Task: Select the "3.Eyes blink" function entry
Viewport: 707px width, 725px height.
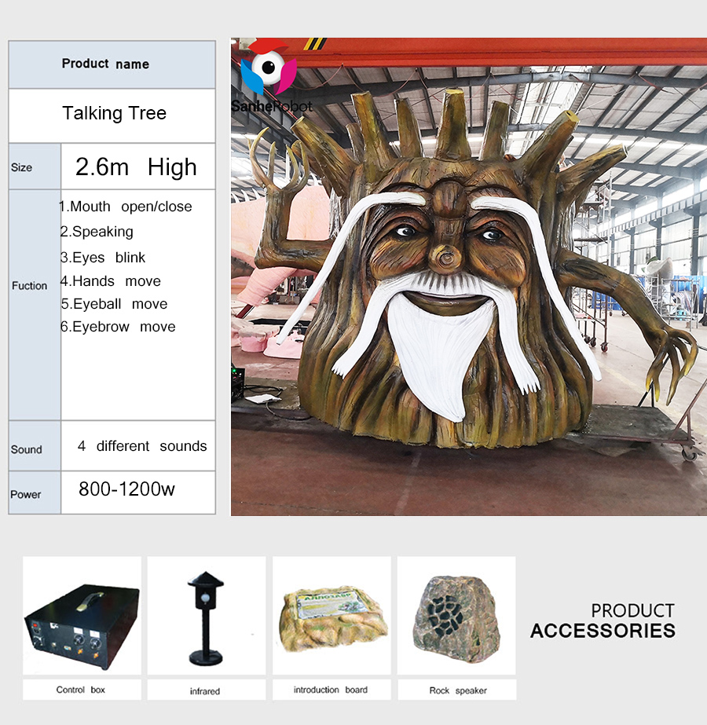Action: coord(104,258)
